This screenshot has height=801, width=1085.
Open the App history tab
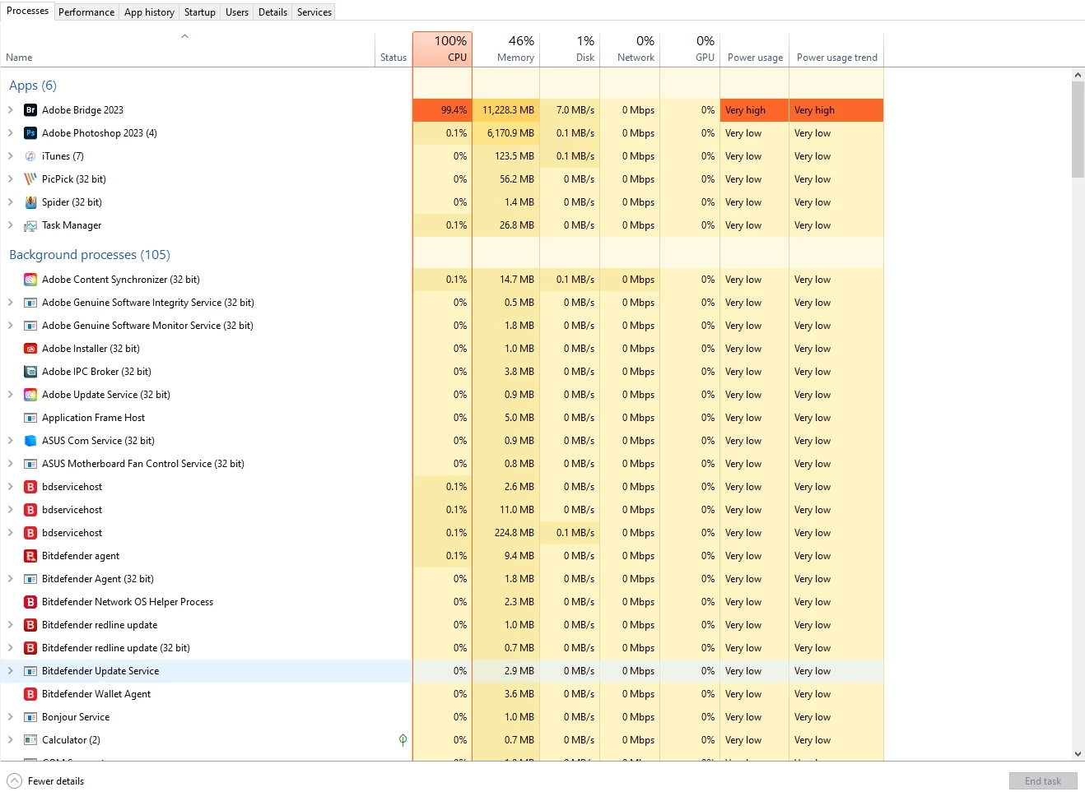click(x=149, y=12)
